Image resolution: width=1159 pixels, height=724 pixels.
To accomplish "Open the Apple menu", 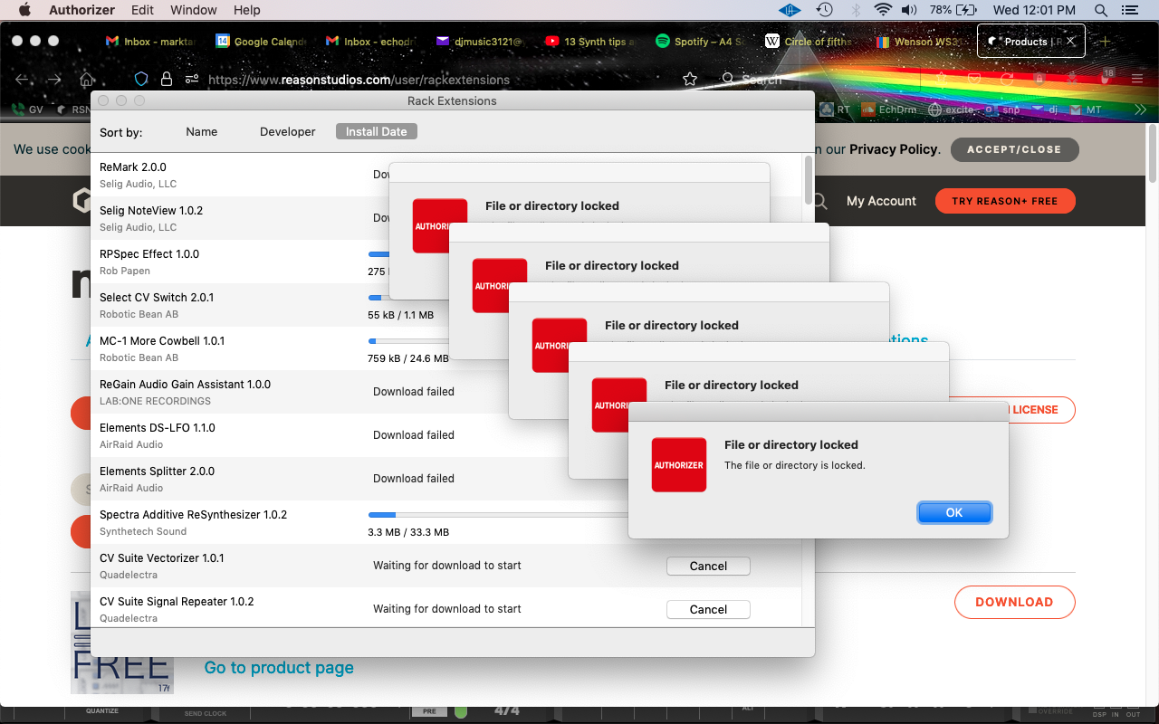I will coord(24,10).
